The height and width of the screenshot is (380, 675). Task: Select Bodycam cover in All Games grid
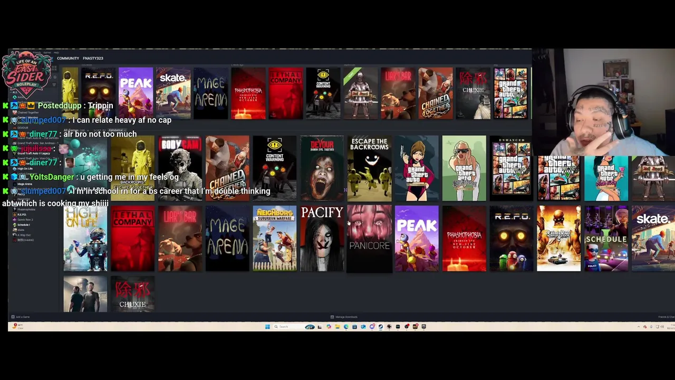click(x=180, y=168)
